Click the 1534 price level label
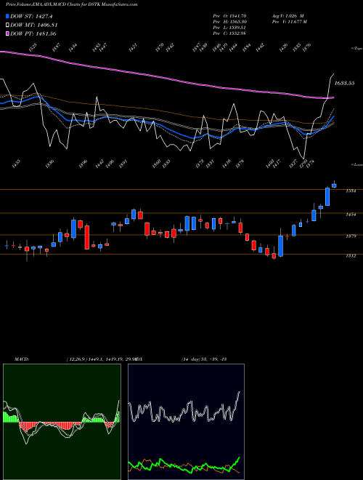The width and height of the screenshot is (363, 480). coord(351,191)
